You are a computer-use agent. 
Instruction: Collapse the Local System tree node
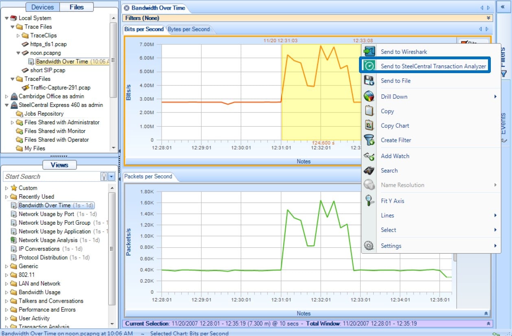pyautogui.click(x=7, y=18)
